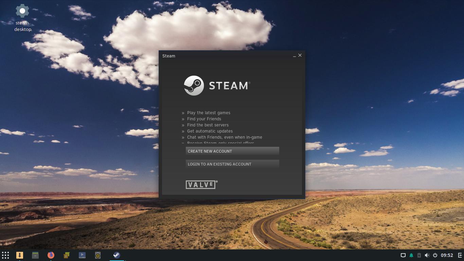This screenshot has width=464, height=261.
Task: Open the file manager drawer icon
Action: (x=35, y=255)
